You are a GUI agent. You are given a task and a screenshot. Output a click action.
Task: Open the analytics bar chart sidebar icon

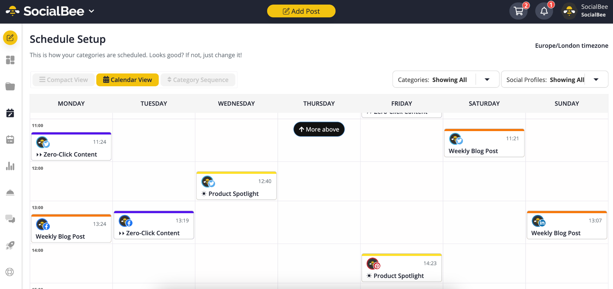pyautogui.click(x=10, y=166)
